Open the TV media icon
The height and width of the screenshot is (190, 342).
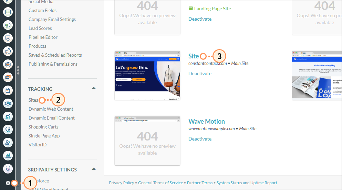[x=8, y=64]
